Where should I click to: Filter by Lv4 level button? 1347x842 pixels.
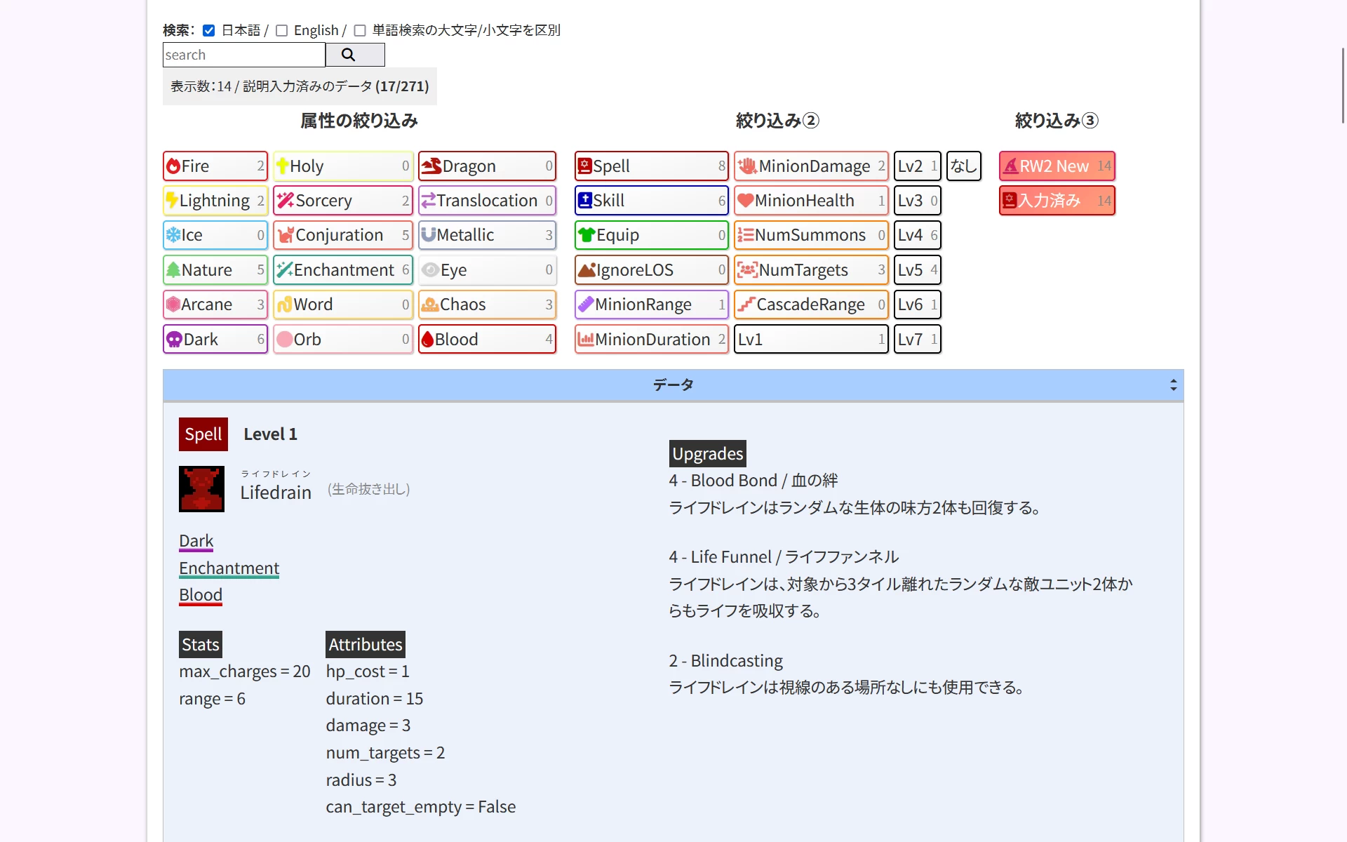click(917, 235)
